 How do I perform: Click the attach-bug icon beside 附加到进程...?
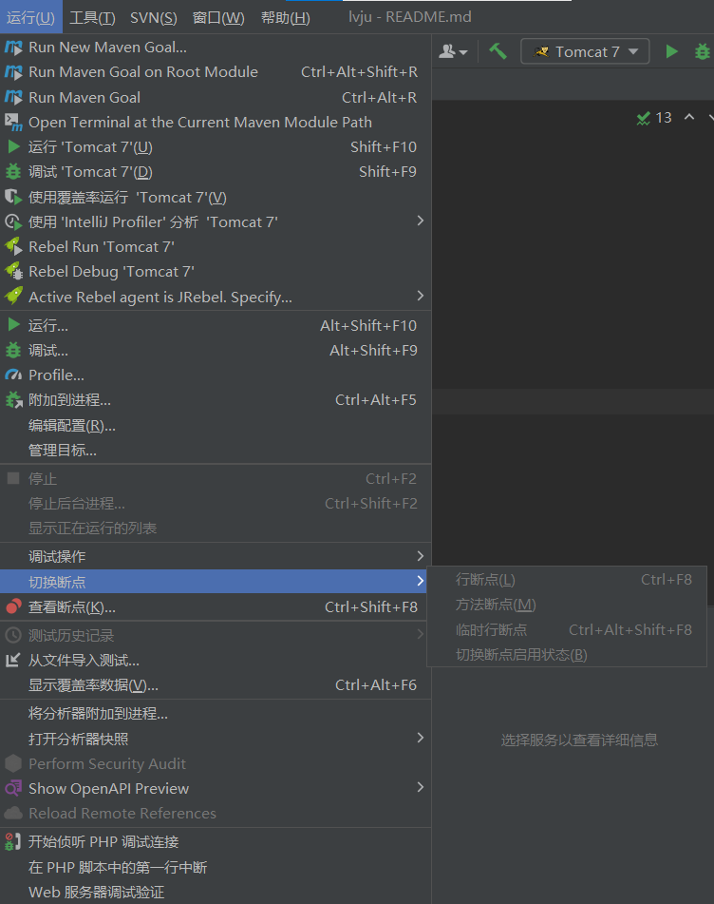point(13,400)
